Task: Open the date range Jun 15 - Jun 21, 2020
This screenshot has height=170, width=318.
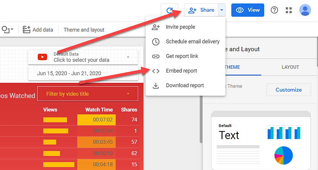Action: pyautogui.click(x=83, y=73)
